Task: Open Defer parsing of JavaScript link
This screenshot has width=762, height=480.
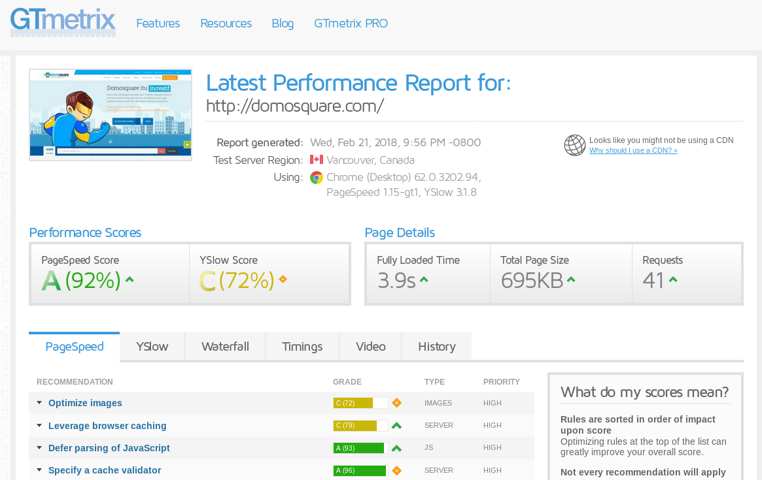Action: [x=109, y=448]
